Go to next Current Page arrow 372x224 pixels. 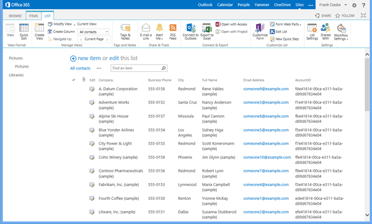pos(107,40)
